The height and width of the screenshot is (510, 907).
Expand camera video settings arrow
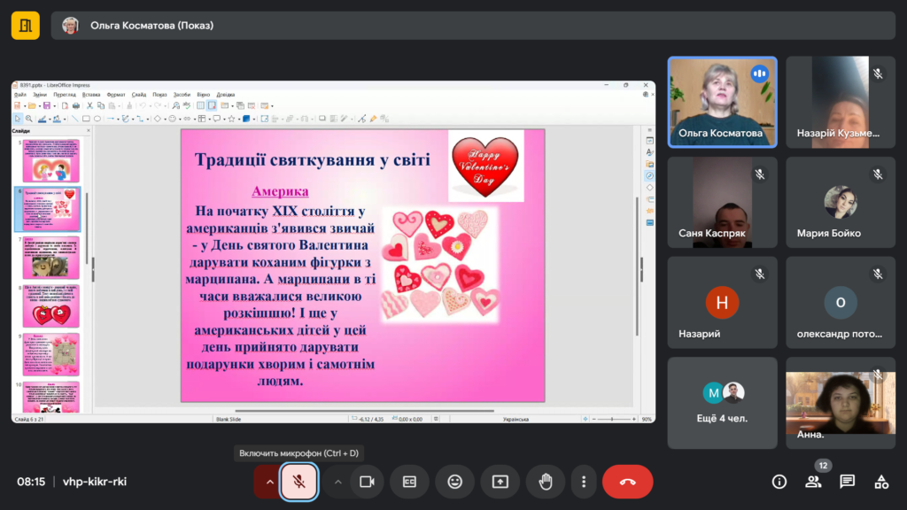pos(337,482)
